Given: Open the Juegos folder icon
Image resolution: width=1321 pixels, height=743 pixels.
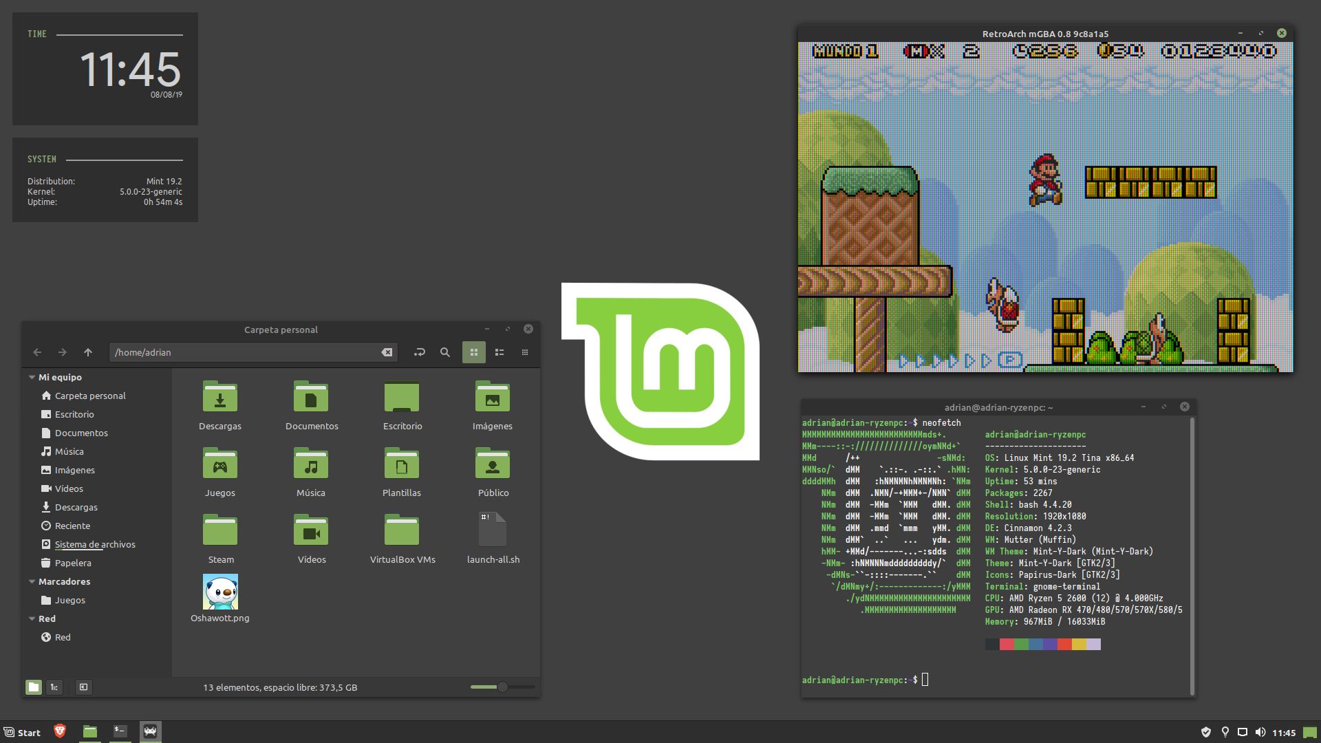Looking at the screenshot, I should 220,465.
